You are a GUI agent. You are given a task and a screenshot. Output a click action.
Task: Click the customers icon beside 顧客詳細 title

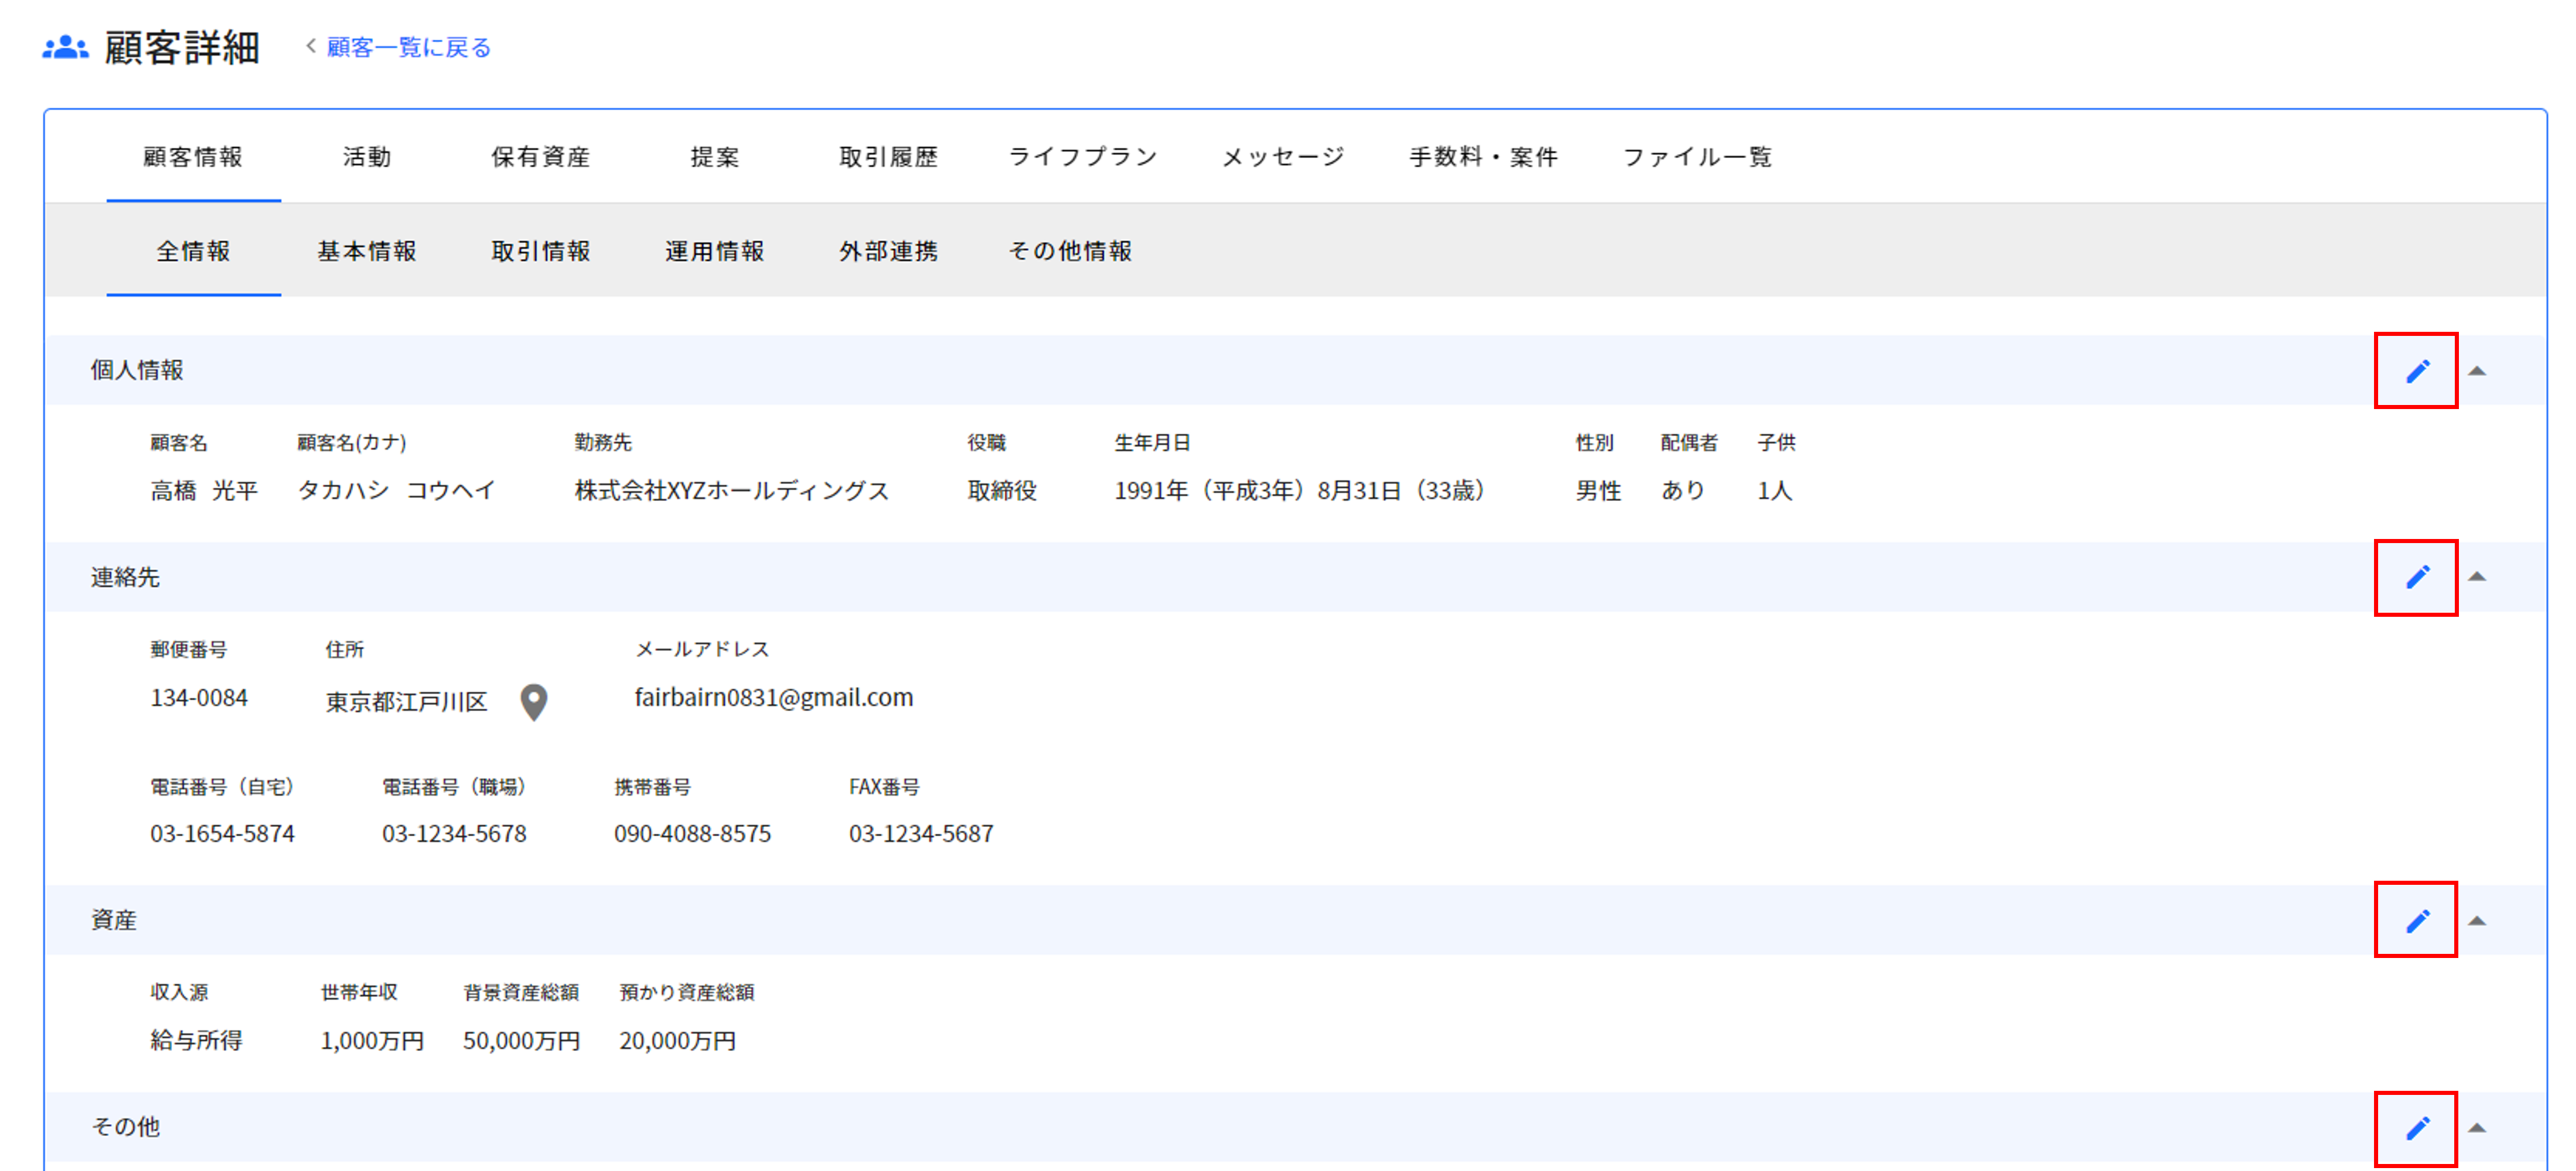click(x=65, y=47)
